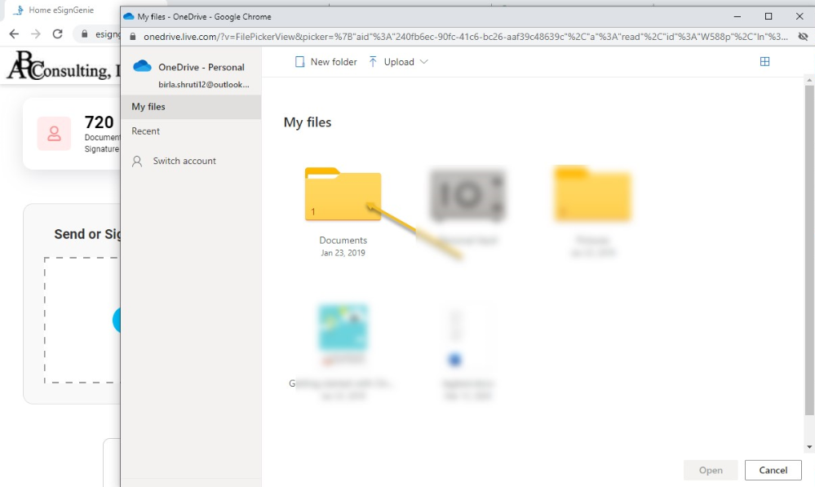Image resolution: width=815 pixels, height=487 pixels.
Task: Reload the eSignGenie page
Action: tap(58, 33)
